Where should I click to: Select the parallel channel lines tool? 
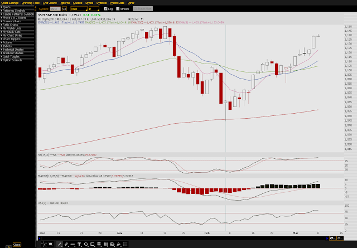(66, 244)
